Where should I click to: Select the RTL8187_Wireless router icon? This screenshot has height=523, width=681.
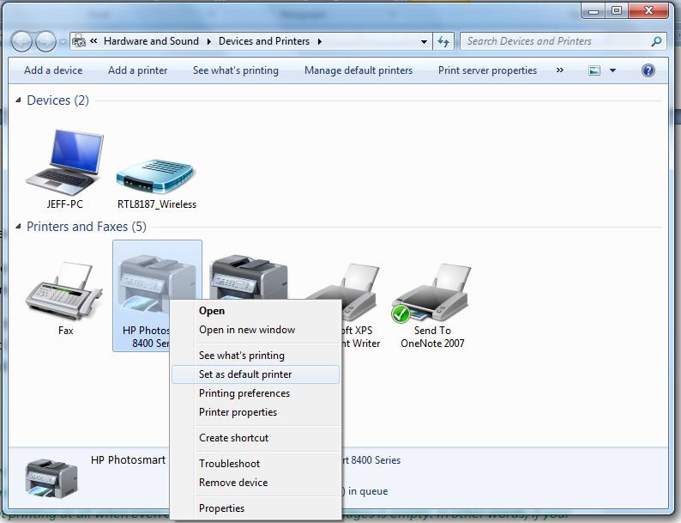[155, 177]
